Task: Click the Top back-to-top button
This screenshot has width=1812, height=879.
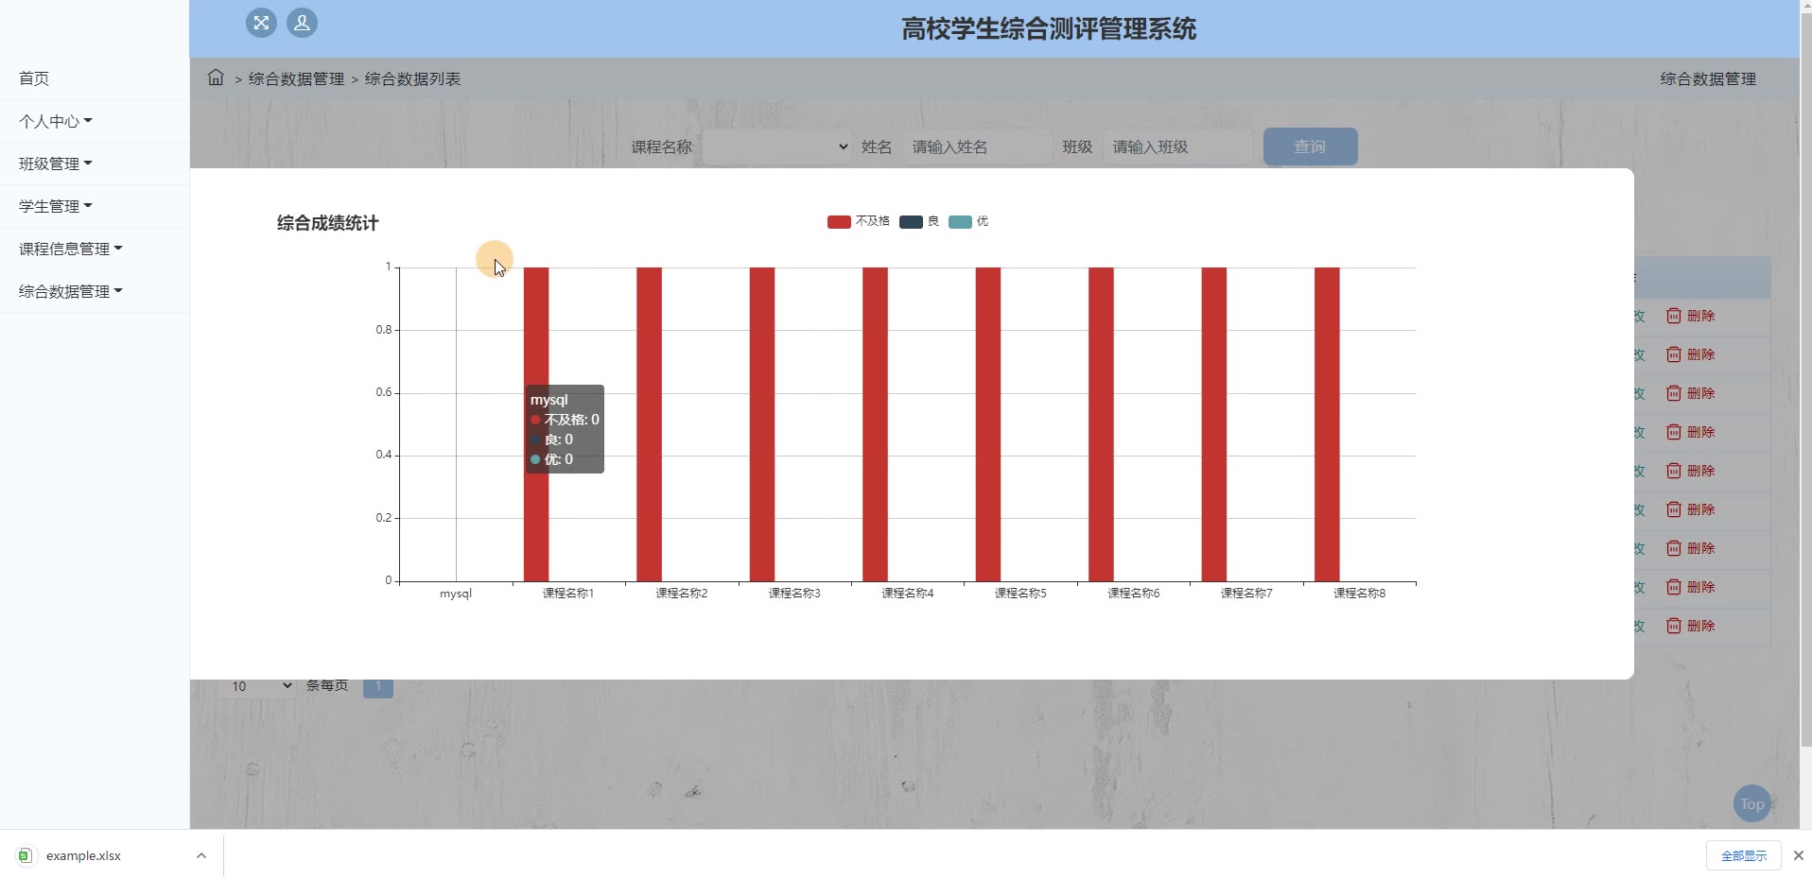Action: [x=1751, y=804]
